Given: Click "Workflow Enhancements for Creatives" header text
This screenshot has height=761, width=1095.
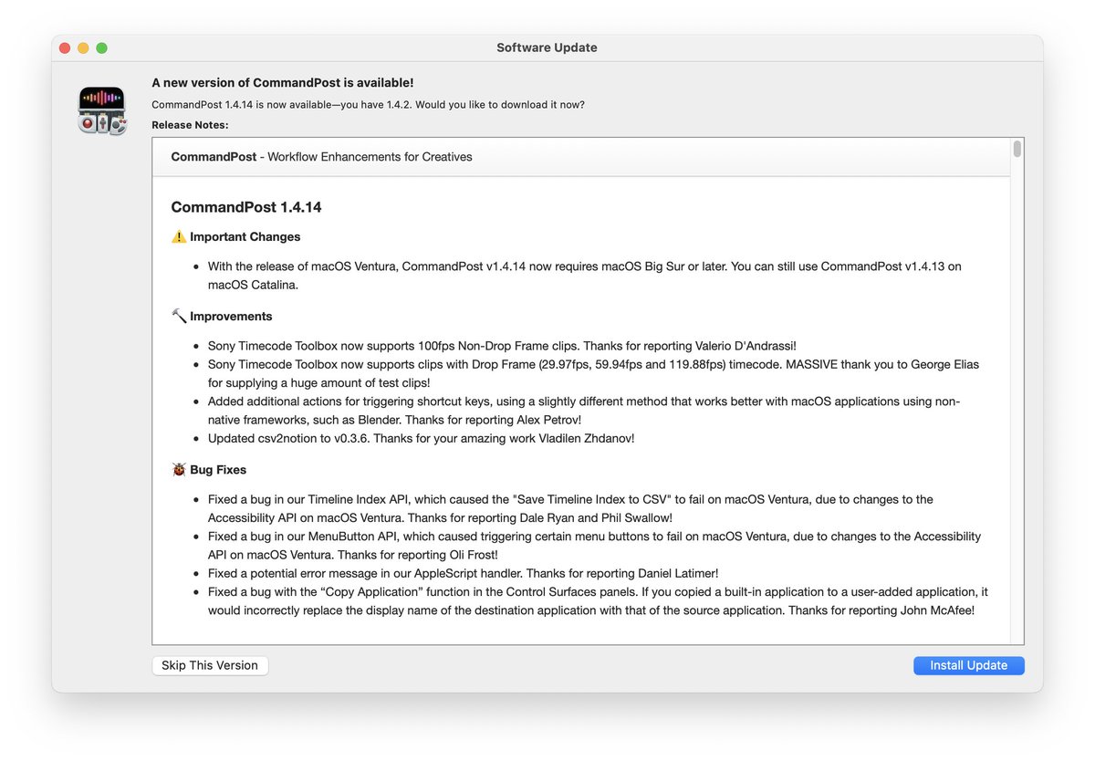Looking at the screenshot, I should click(370, 156).
